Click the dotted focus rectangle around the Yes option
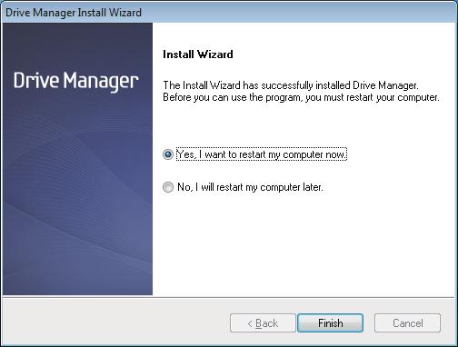 point(262,154)
